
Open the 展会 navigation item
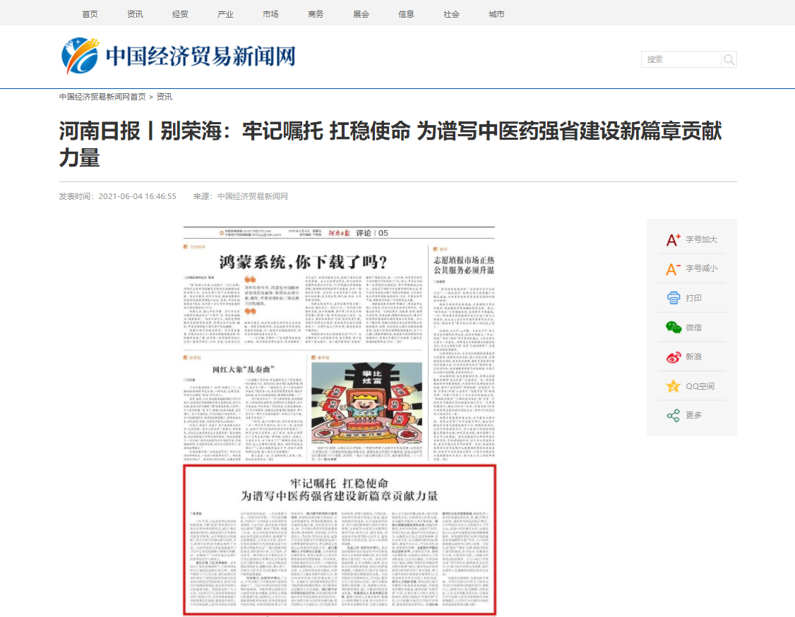pyautogui.click(x=361, y=14)
